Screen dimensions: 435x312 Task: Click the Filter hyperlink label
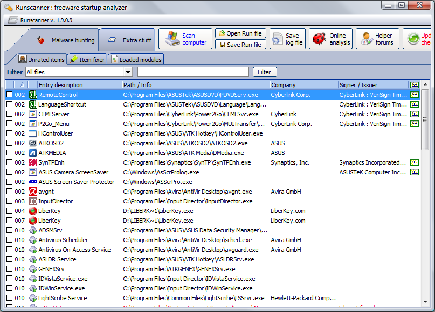point(15,72)
